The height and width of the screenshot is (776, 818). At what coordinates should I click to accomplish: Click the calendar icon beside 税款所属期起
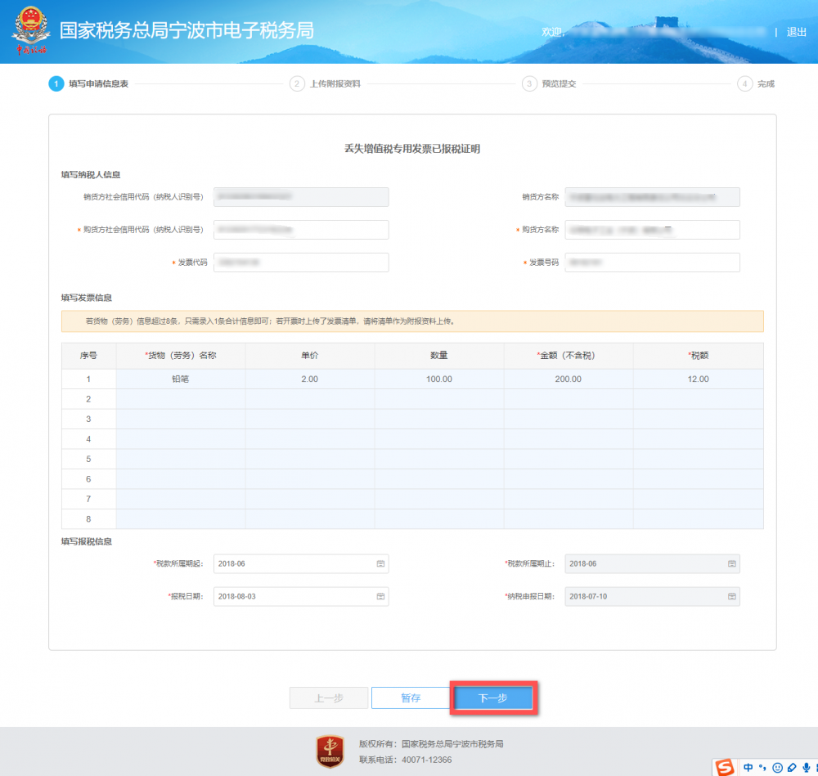point(380,563)
